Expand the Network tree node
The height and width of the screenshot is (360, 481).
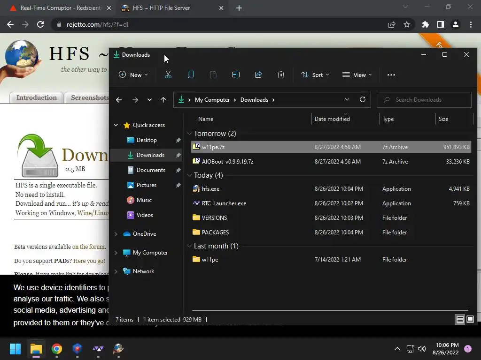116,271
